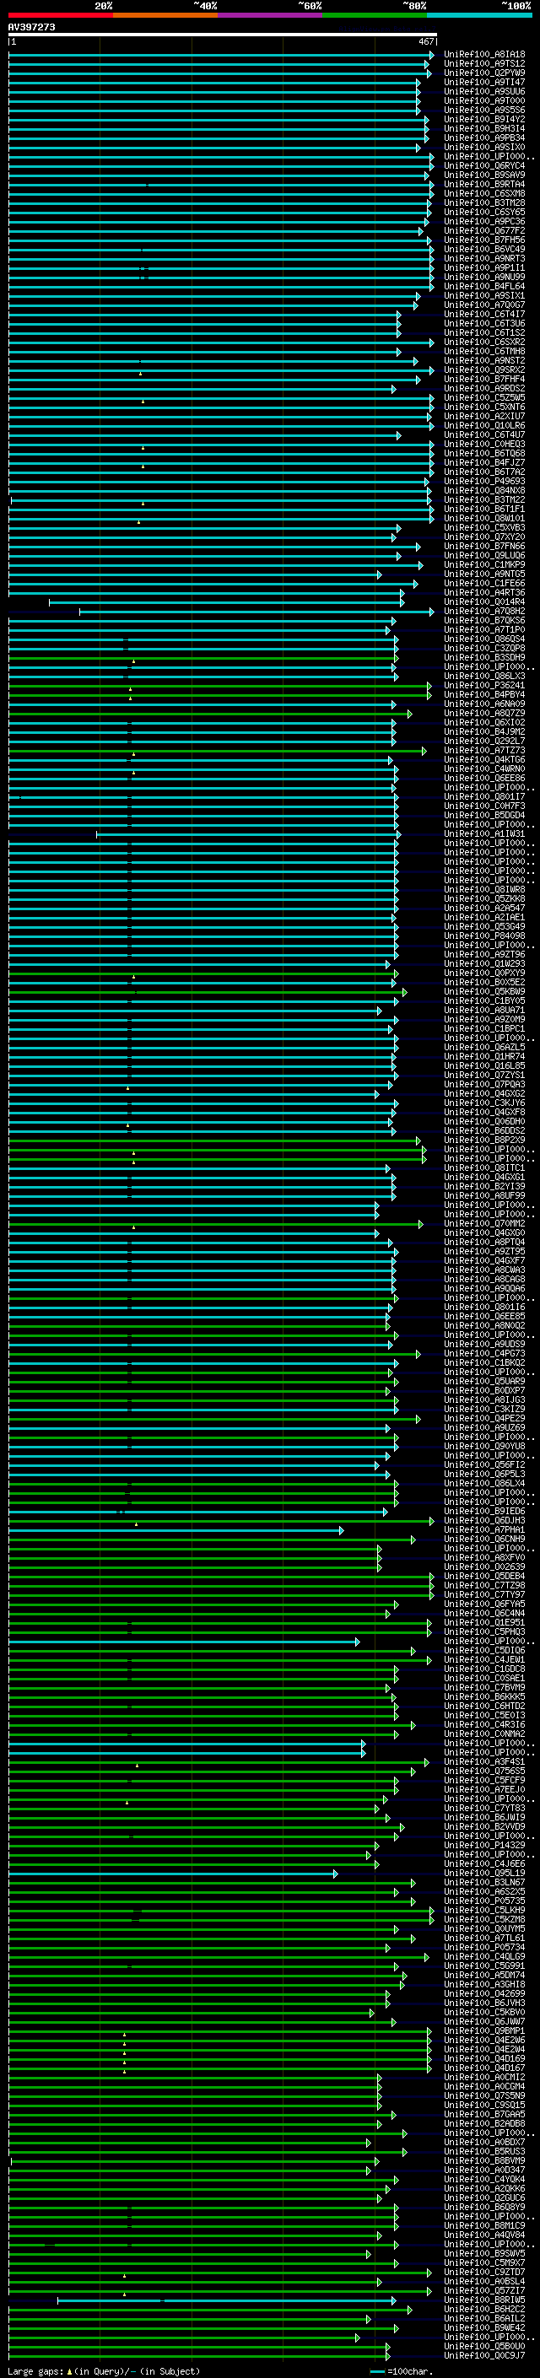The width and height of the screenshot is (540, 2378).
Task: Select hit UniRef100_Q6RYC4
Action: point(484,166)
